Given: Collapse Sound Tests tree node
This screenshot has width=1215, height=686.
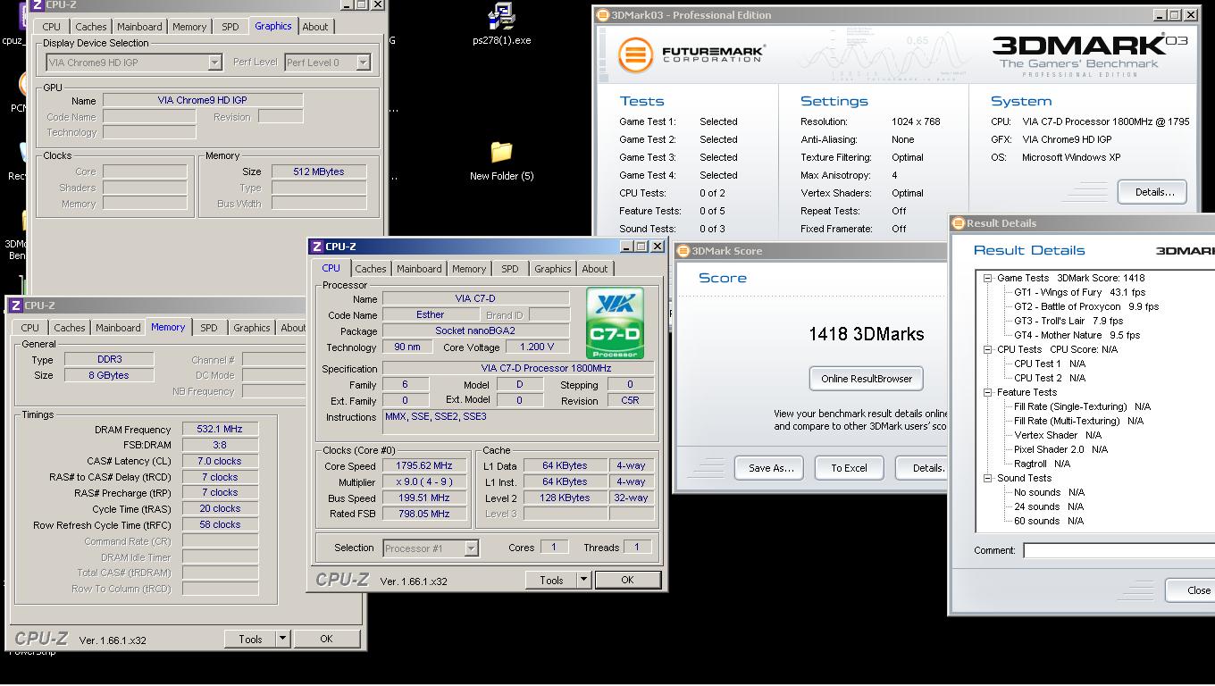Looking at the screenshot, I should (x=988, y=478).
